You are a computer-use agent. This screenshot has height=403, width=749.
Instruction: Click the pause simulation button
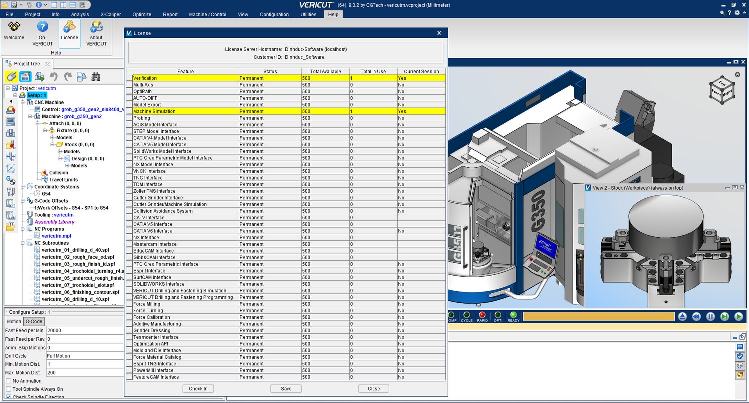tap(711, 317)
